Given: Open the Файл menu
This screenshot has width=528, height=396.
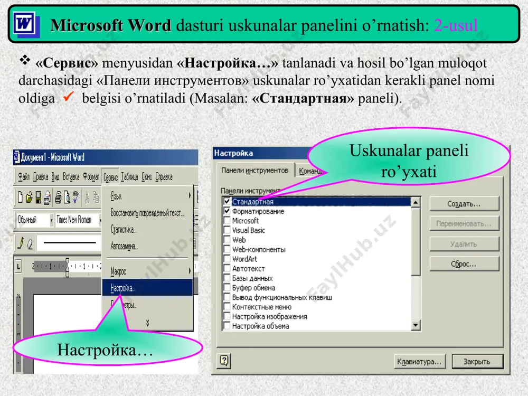Looking at the screenshot, I should click(x=24, y=177).
